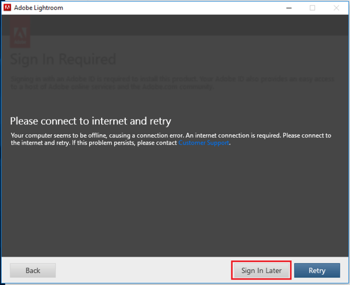Open the Customer Support link
This screenshot has height=285, width=350.
204,143
